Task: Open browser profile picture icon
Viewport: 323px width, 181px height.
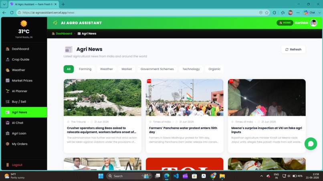Action: click(x=290, y=12)
